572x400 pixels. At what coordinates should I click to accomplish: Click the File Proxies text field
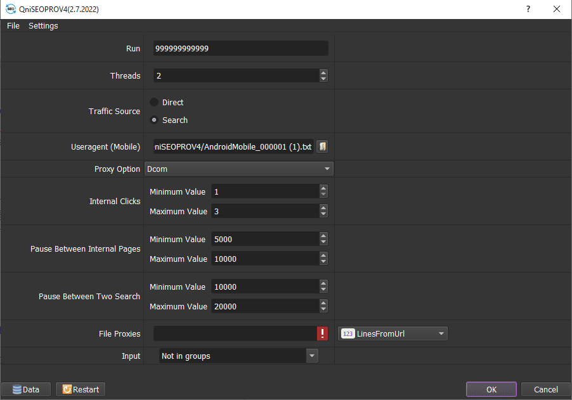point(235,333)
